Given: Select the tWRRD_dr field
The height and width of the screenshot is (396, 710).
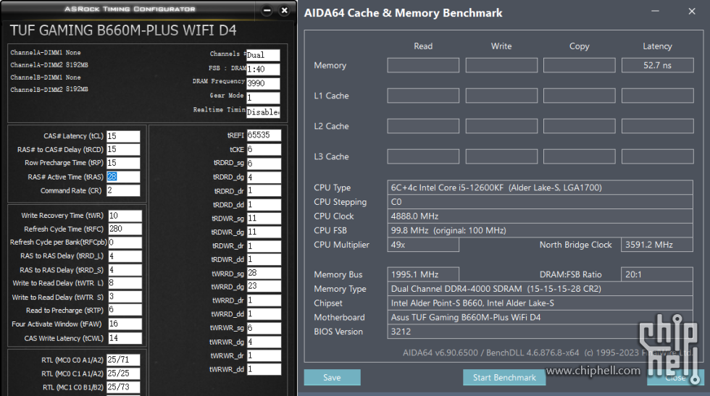Looking at the screenshot, I should (264, 300).
